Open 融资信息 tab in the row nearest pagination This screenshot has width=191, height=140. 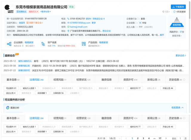click(x=107, y=118)
